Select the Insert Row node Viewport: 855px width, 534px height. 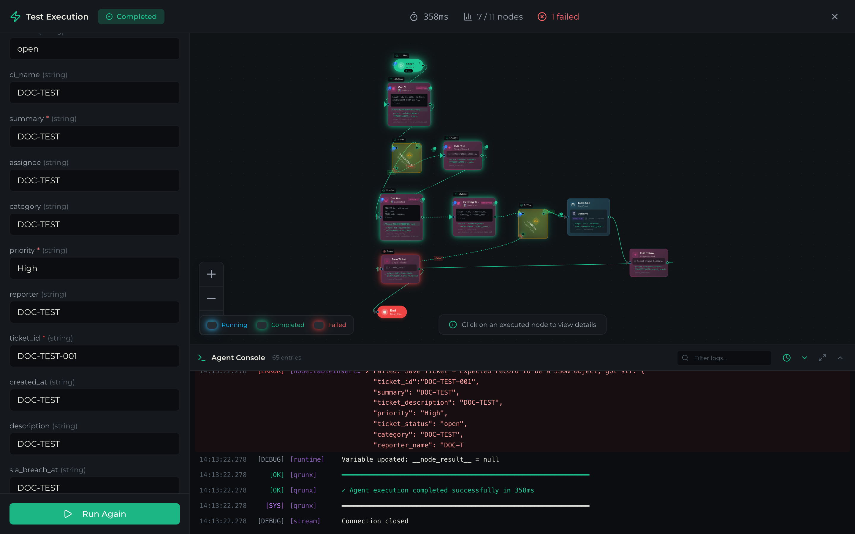click(x=649, y=263)
